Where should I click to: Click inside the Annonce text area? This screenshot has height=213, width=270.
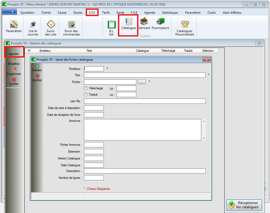(x=142, y=130)
